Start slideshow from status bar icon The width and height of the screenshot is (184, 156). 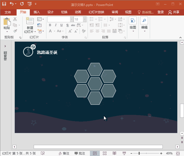pyautogui.click(x=124, y=153)
